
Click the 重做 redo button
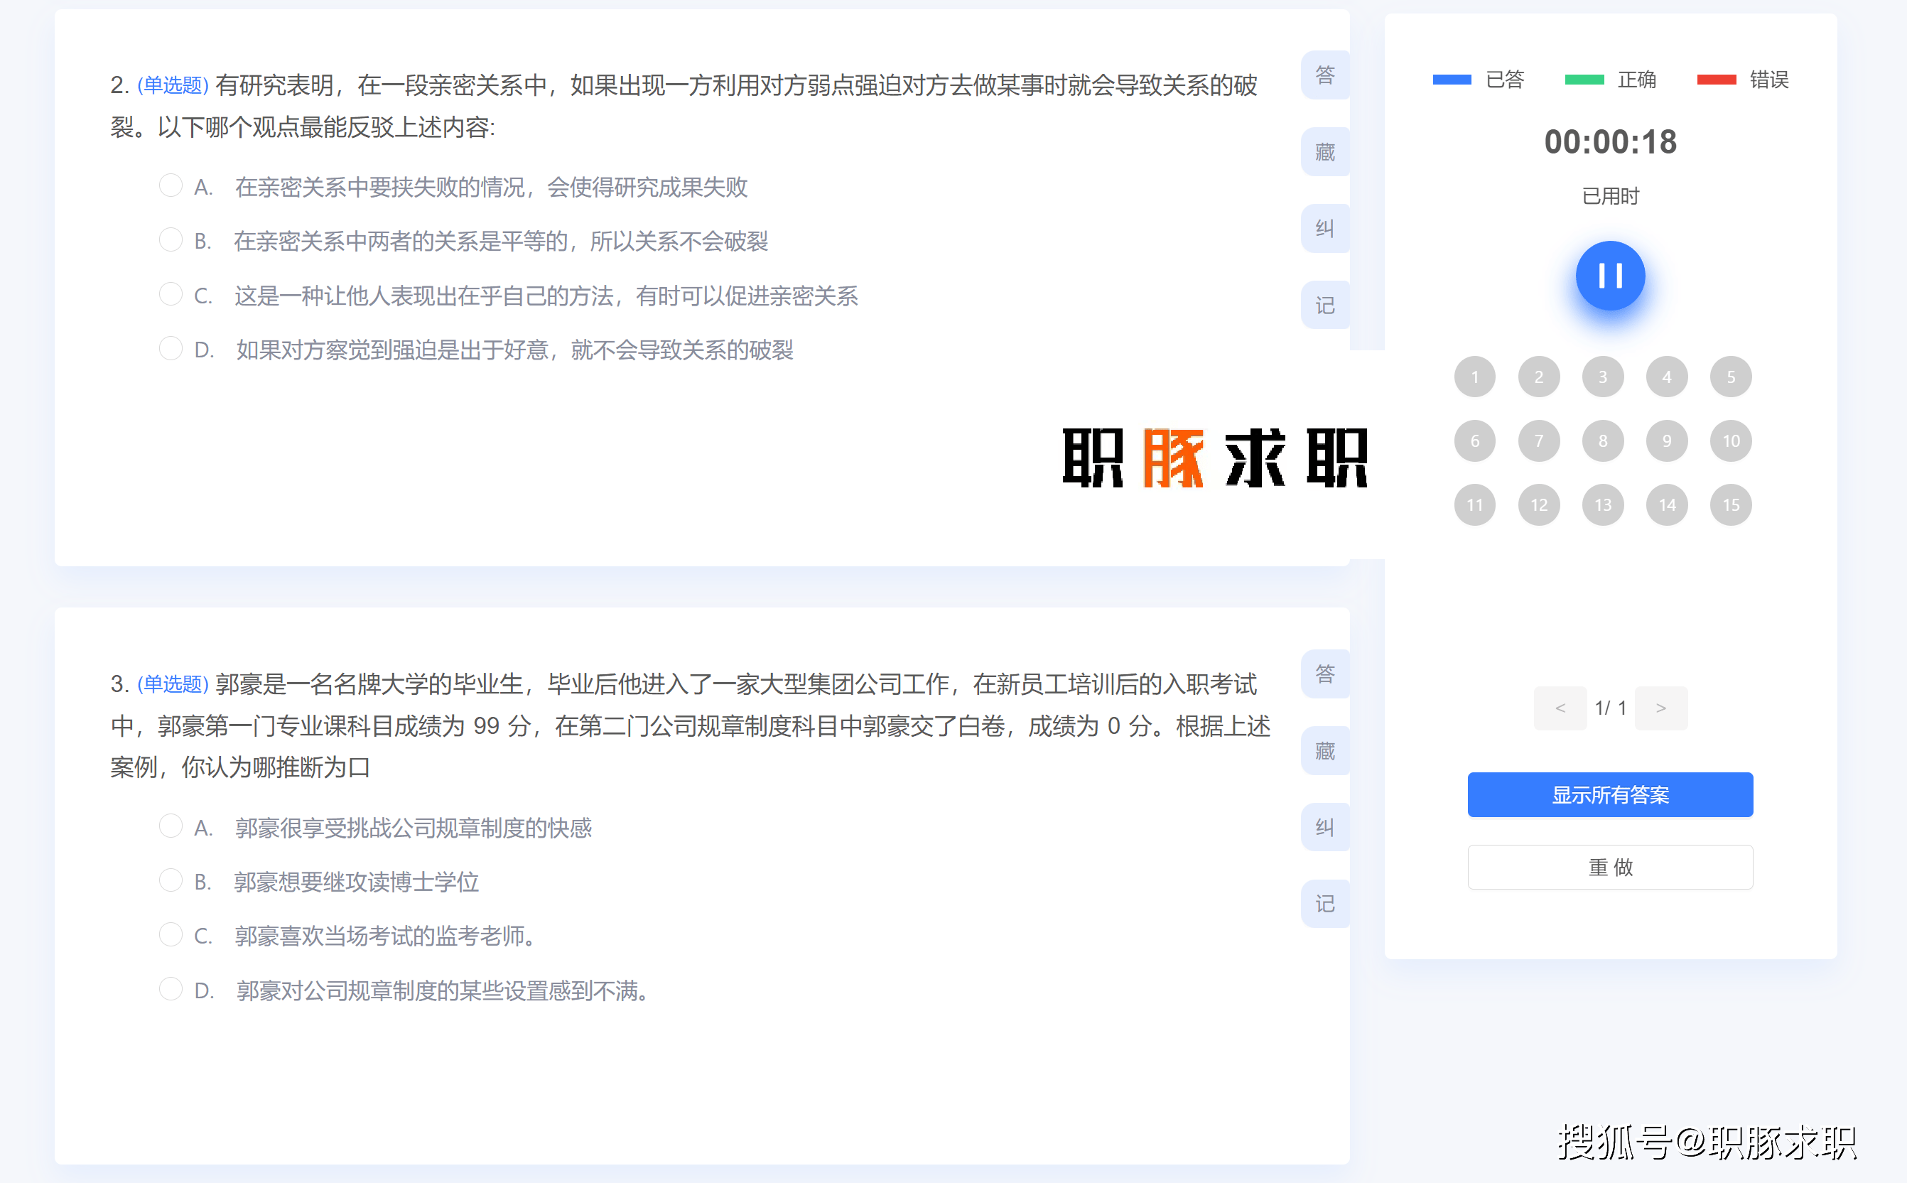tap(1610, 867)
